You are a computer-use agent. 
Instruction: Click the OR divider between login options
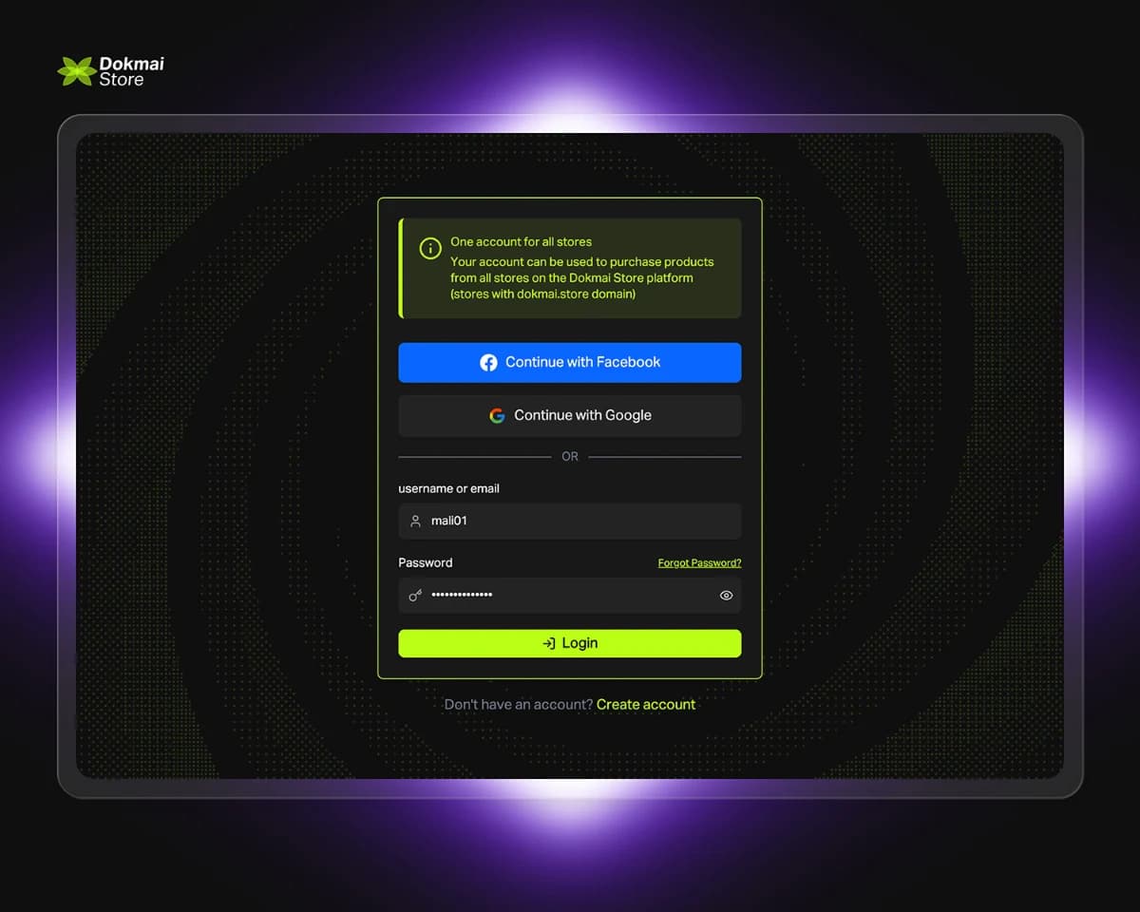click(x=569, y=457)
